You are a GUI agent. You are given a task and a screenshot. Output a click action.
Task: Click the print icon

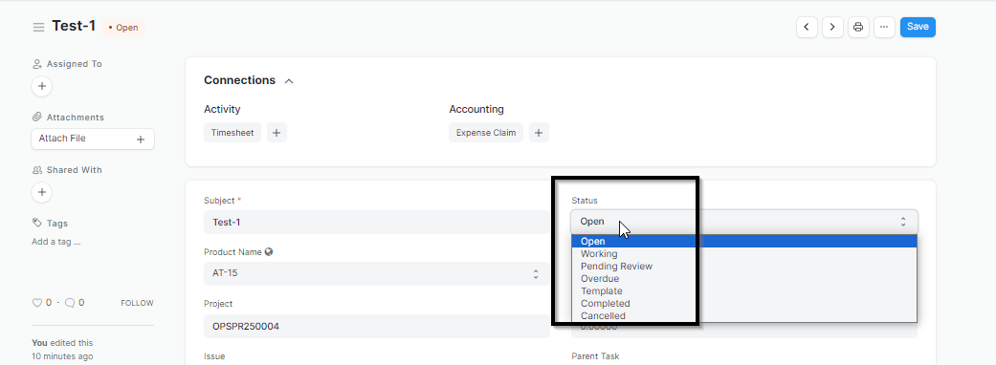tap(858, 27)
